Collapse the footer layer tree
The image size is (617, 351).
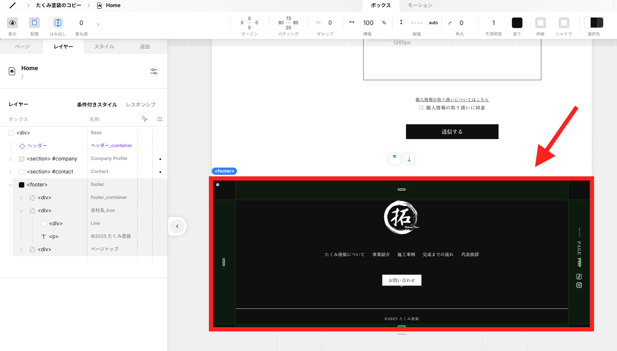pos(10,185)
